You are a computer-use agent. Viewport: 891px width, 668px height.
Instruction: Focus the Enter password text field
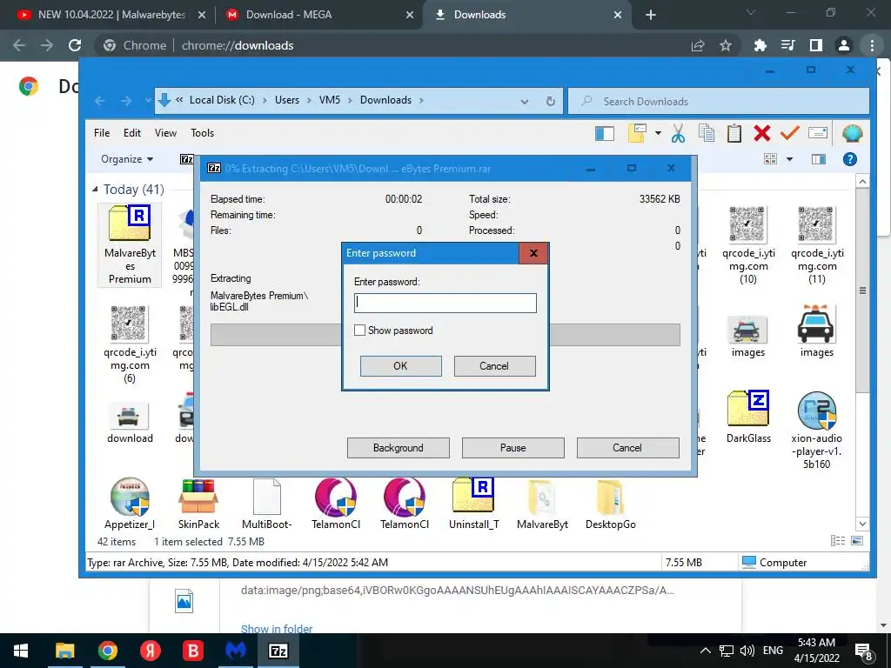(445, 303)
